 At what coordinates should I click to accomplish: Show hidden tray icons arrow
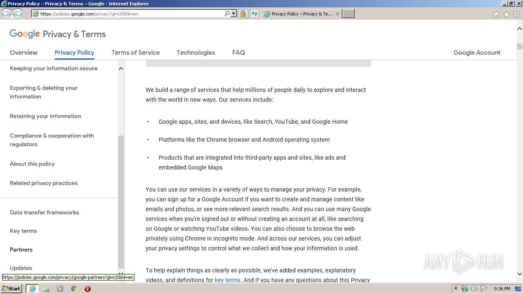click(x=456, y=289)
